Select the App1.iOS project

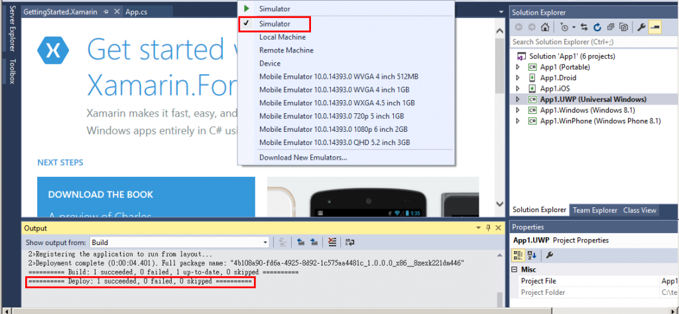555,89
